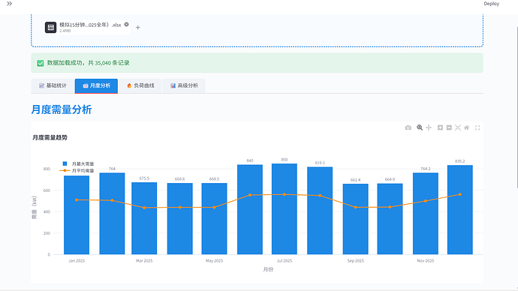Click the bar labeled 835.2
Image resolution: width=518 pixels, height=291 pixels.
460,210
